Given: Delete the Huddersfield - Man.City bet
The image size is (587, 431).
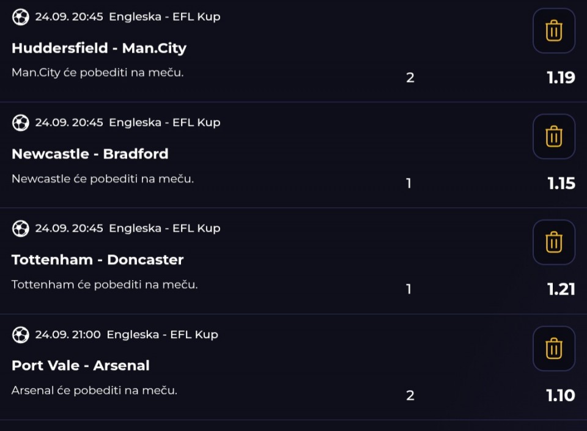Looking at the screenshot, I should tap(554, 31).
